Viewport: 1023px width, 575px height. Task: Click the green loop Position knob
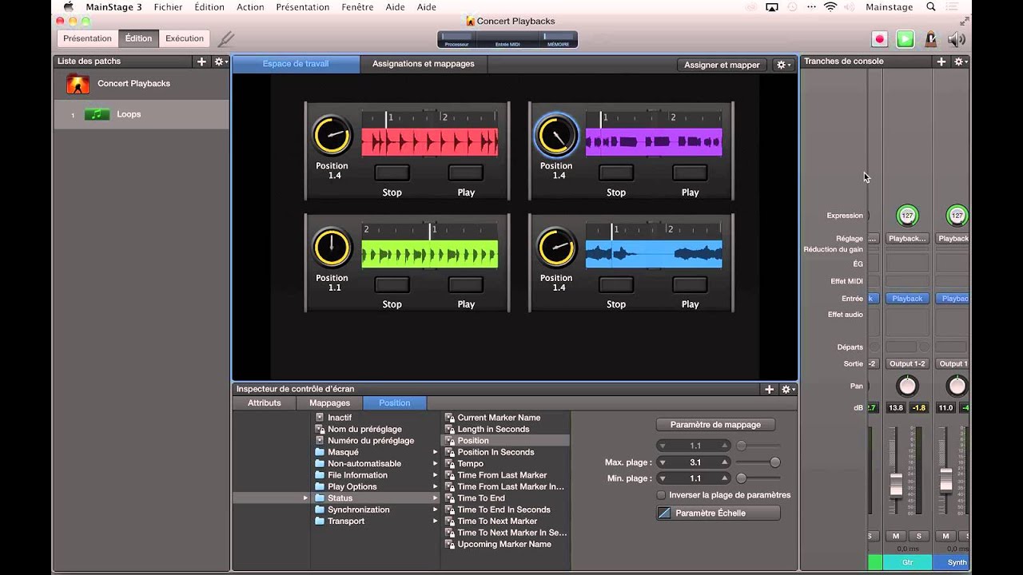point(332,248)
